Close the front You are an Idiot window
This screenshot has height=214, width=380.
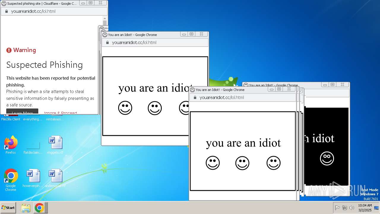tap(289, 89)
